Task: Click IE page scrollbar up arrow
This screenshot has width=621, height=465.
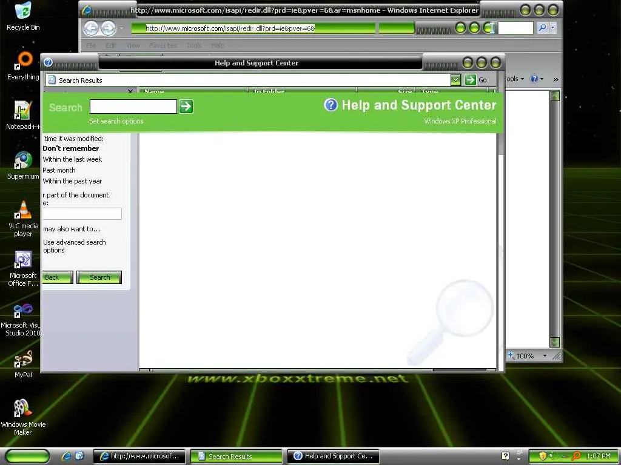Action: pos(555,96)
